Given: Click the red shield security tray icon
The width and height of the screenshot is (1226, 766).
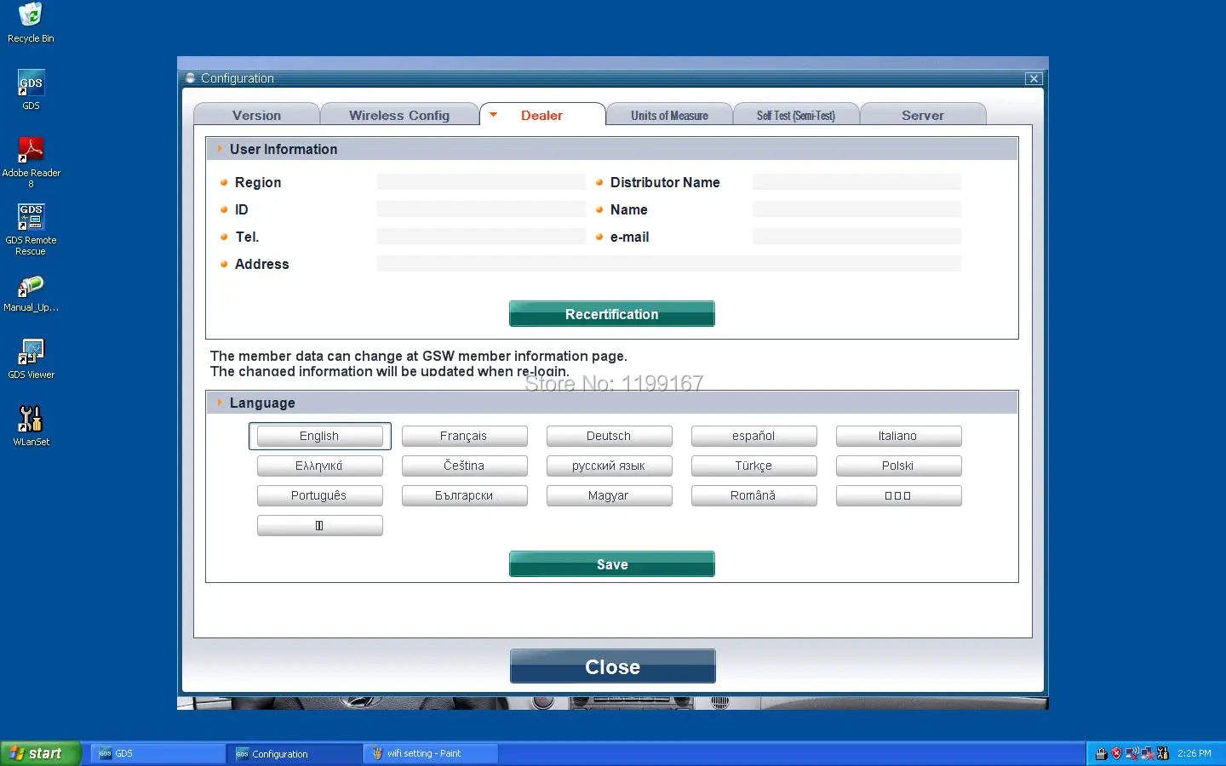Looking at the screenshot, I should coord(1116,753).
